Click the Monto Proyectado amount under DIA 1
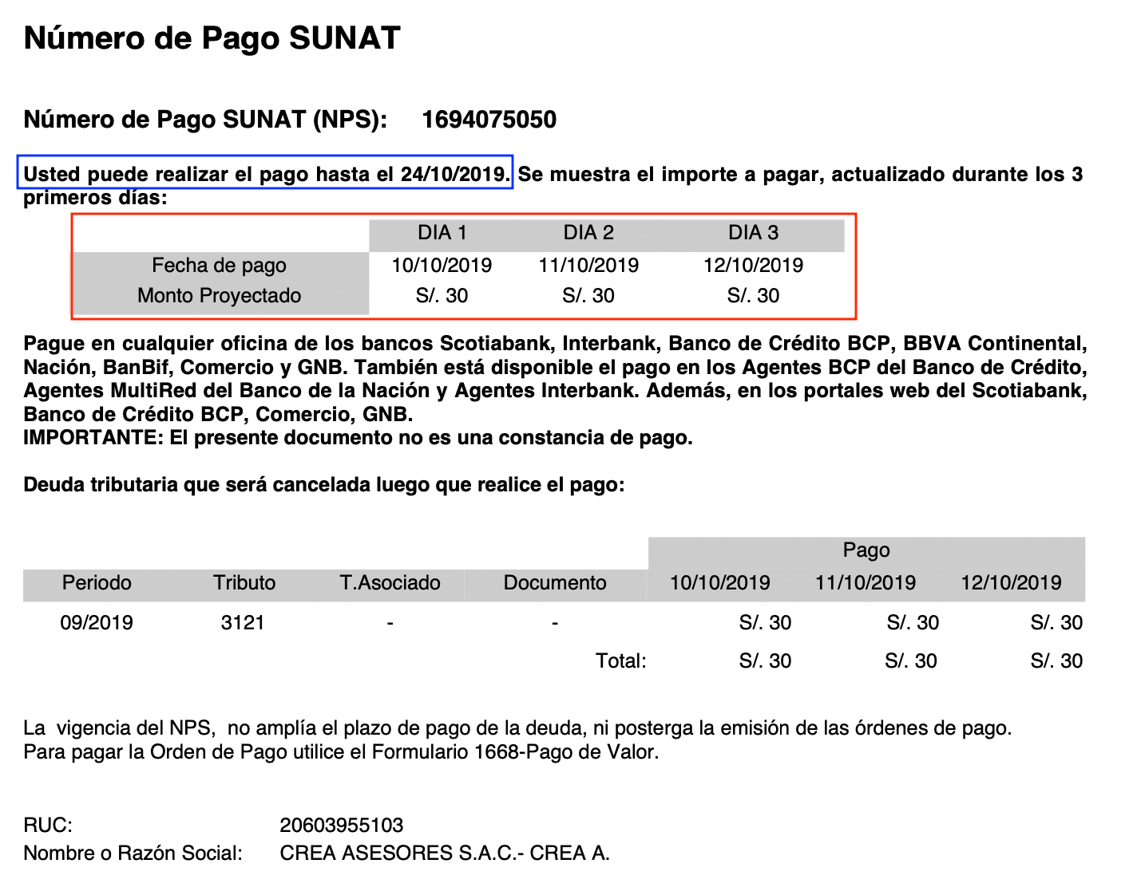1137x887 pixels. (x=442, y=296)
